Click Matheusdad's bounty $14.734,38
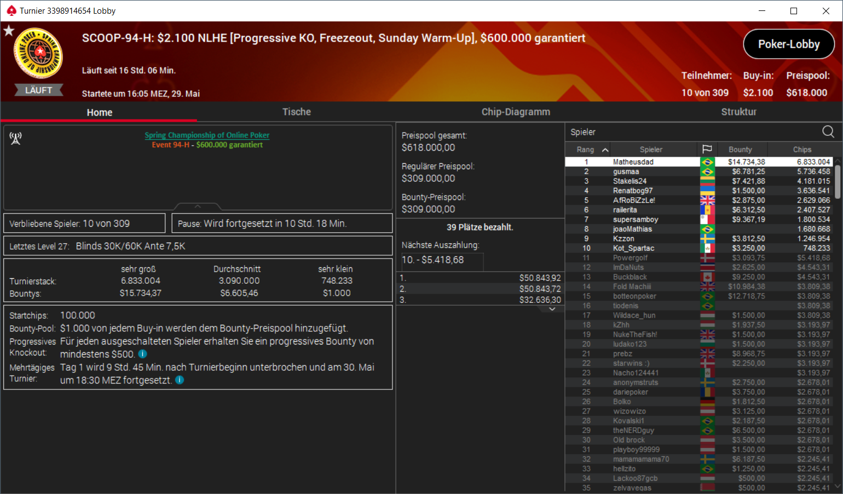The height and width of the screenshot is (494, 843). [x=746, y=162]
